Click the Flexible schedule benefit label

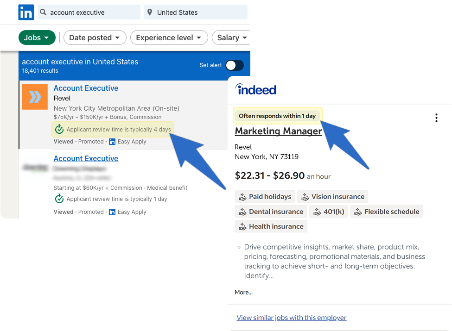pyautogui.click(x=392, y=212)
